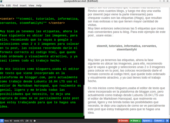This screenshot has height=123, width=170.
Task: Click 'idea.' last line in the editor
Action: click(x=4, y=107)
